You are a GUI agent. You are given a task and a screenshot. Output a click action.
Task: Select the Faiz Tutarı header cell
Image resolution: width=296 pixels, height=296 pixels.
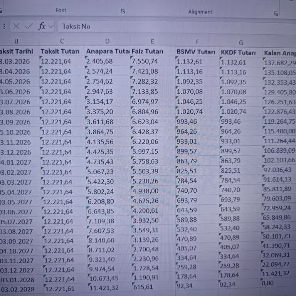coord(153,51)
